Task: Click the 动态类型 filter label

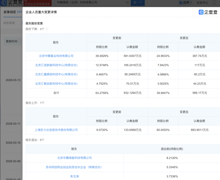Action: click(x=9, y=23)
